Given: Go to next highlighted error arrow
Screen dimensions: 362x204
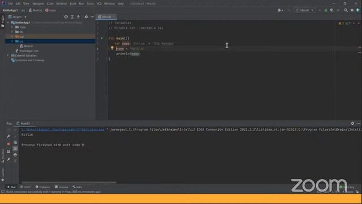Looking at the screenshot, I should [359, 23].
